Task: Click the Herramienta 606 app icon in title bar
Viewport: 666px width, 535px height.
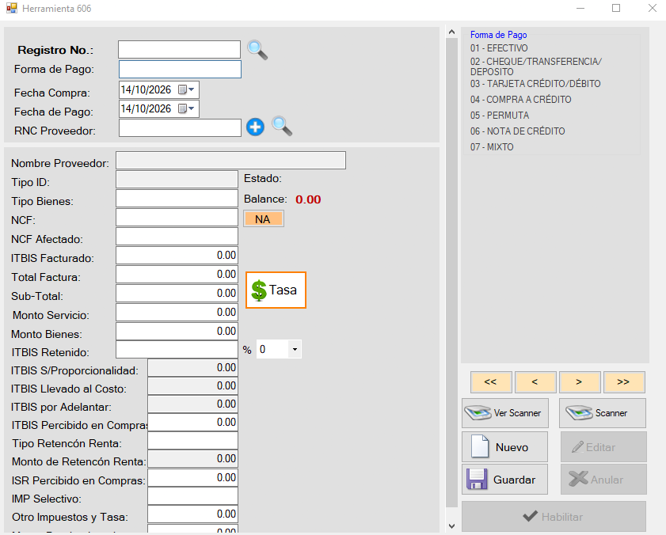Action: pyautogui.click(x=11, y=8)
